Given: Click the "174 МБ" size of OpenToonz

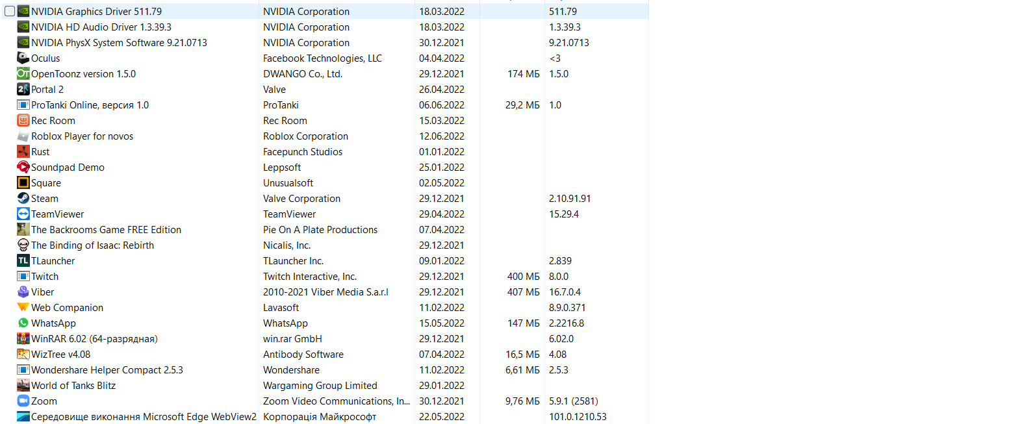Looking at the screenshot, I should click(x=524, y=74).
